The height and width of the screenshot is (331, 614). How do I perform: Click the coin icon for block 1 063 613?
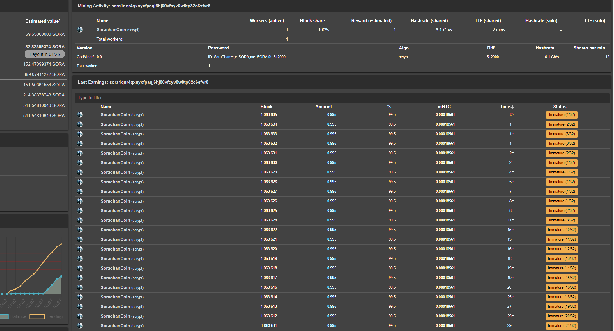[x=80, y=307]
